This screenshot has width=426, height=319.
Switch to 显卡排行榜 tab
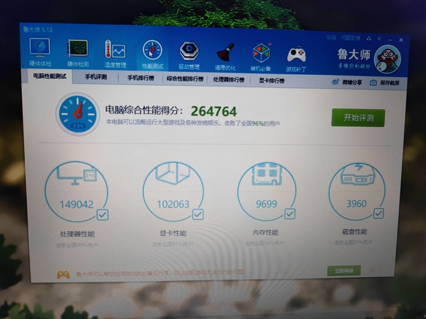(x=272, y=81)
